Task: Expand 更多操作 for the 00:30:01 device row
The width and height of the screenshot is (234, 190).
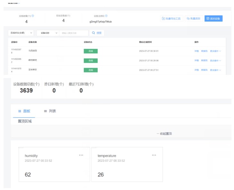Action: [215, 51]
